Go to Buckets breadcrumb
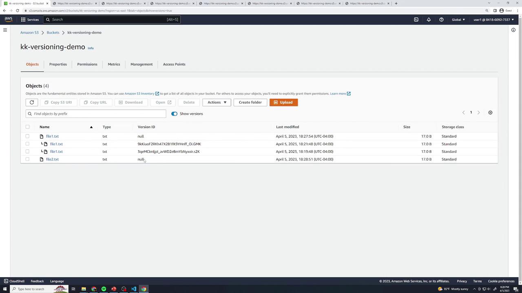Image resolution: width=522 pixels, height=293 pixels. (x=53, y=33)
